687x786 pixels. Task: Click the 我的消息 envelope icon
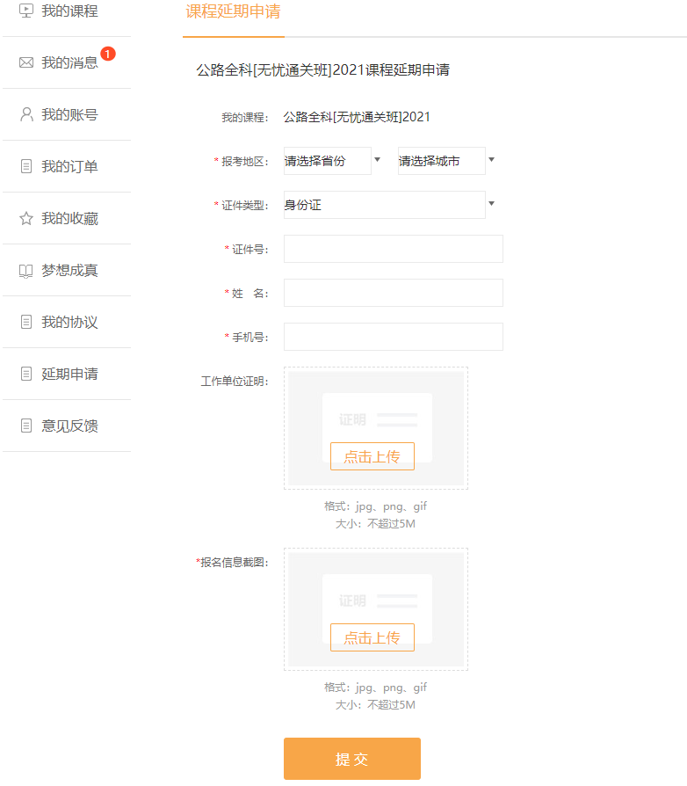pos(26,62)
